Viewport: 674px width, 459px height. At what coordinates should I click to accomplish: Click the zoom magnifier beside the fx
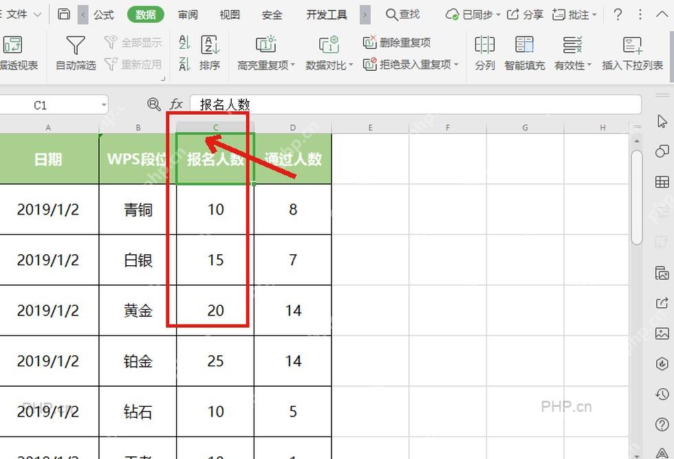tap(153, 104)
